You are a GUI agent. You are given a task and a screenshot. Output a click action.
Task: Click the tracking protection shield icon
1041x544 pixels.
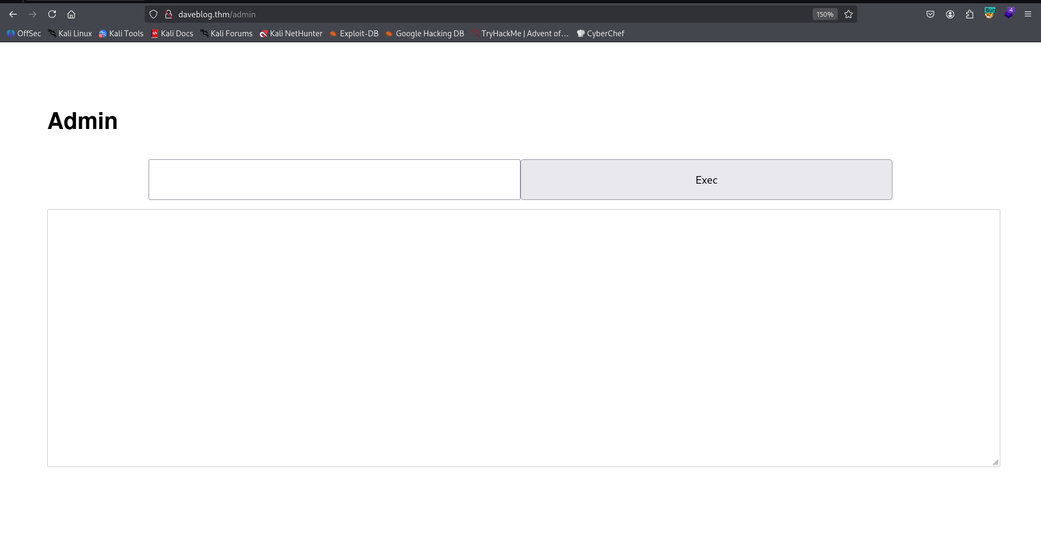tap(153, 15)
